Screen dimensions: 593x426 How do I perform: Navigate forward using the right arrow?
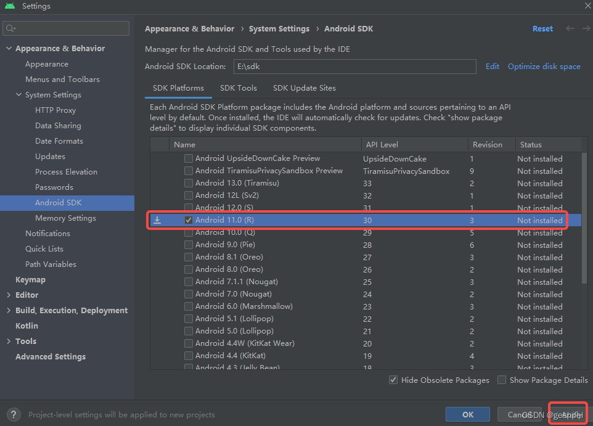pyautogui.click(x=586, y=29)
